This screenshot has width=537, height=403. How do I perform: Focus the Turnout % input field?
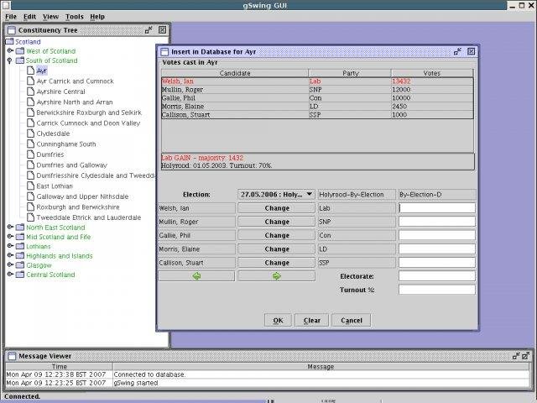(x=437, y=290)
